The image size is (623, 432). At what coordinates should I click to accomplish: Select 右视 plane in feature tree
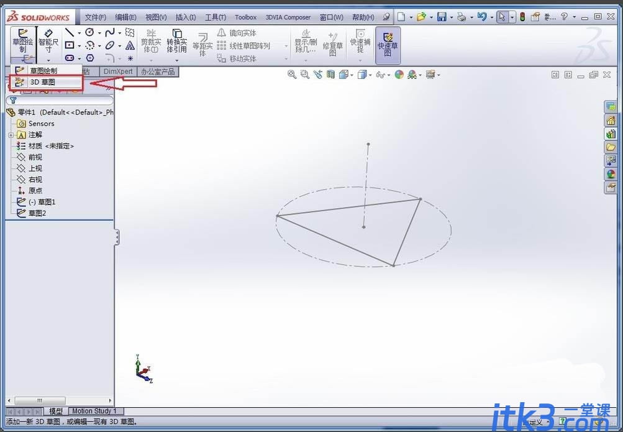(29, 179)
